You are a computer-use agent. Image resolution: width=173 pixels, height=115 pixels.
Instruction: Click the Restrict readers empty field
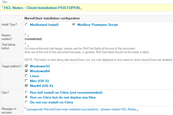pos(27,35)
